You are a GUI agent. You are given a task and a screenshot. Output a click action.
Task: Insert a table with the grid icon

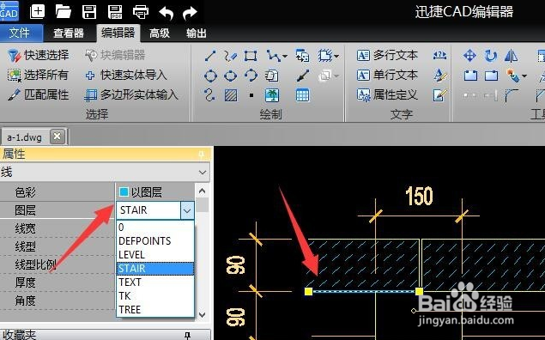[302, 95]
